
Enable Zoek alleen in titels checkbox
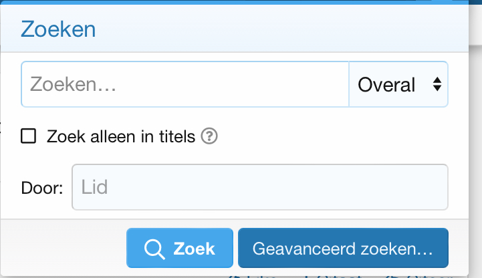tap(29, 137)
